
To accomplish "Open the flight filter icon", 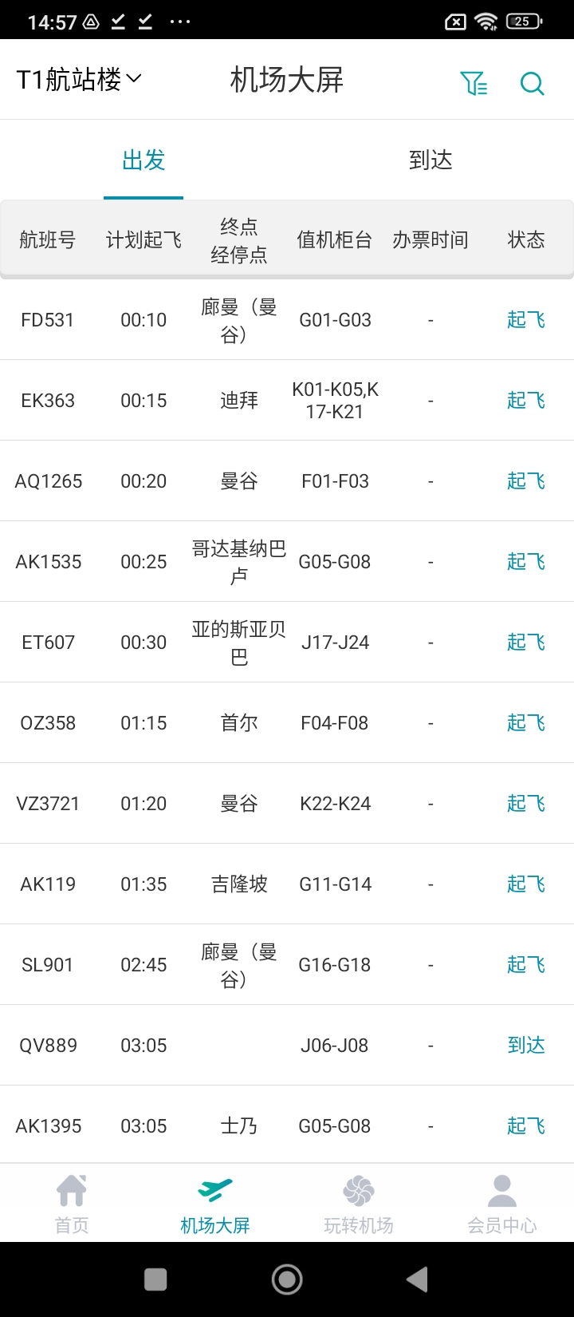I will click(474, 82).
